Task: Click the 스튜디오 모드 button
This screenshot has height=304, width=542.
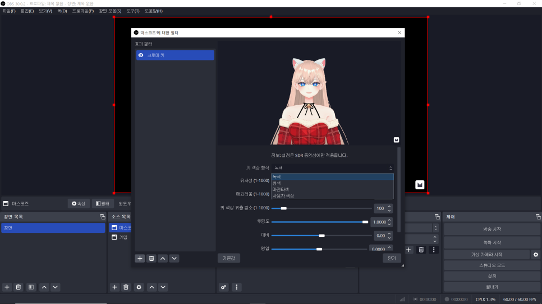Action: (492, 265)
